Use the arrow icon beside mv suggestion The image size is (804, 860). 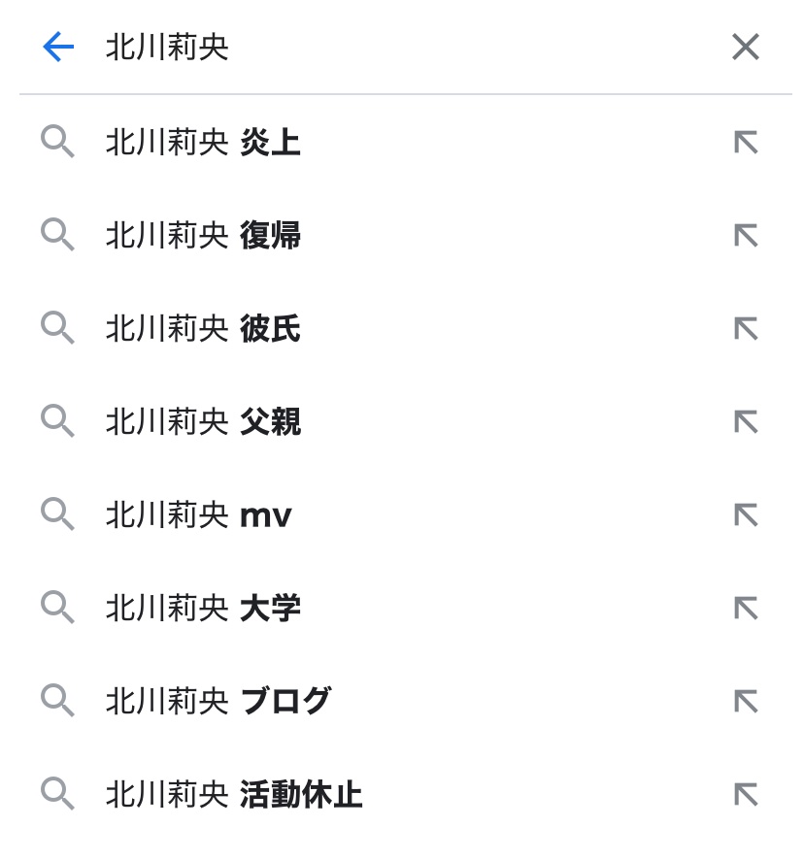pyautogui.click(x=745, y=515)
